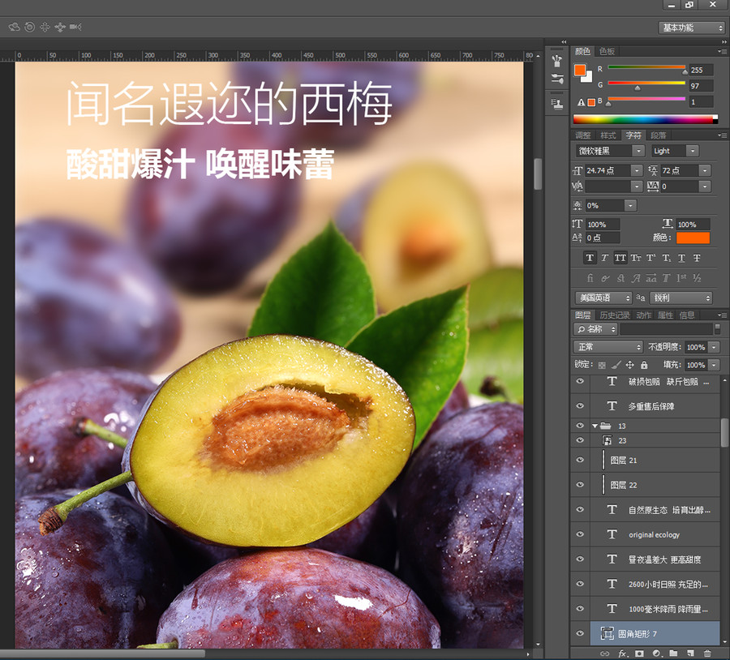Open the 锐利 anti-aliasing dropdown

(681, 298)
